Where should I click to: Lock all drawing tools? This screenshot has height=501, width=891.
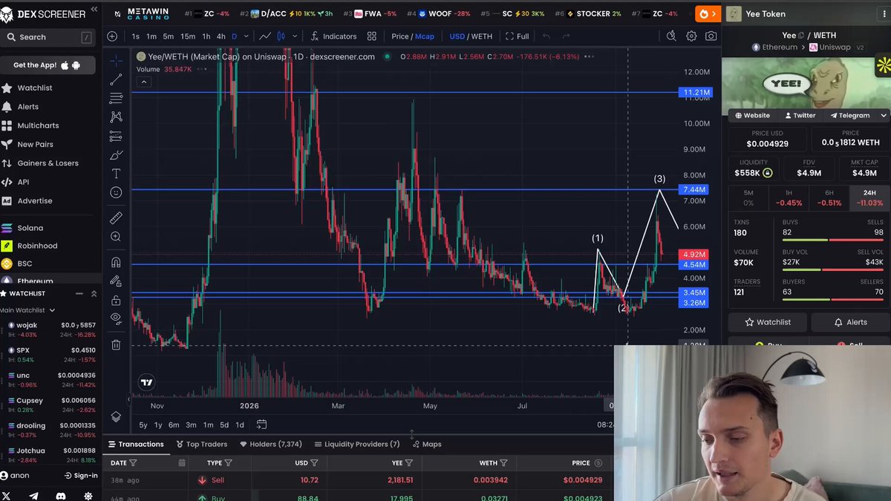coord(117,300)
